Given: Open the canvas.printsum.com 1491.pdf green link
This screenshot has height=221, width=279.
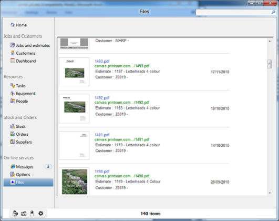Looking at the screenshot, I should coord(122,139).
